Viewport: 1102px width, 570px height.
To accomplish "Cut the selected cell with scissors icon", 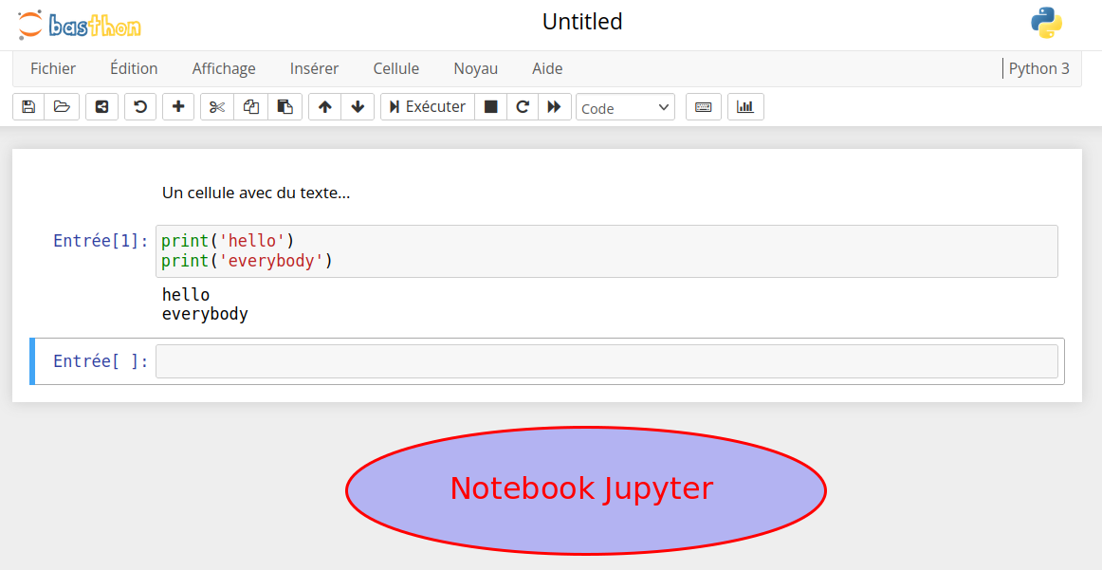I will [x=217, y=107].
